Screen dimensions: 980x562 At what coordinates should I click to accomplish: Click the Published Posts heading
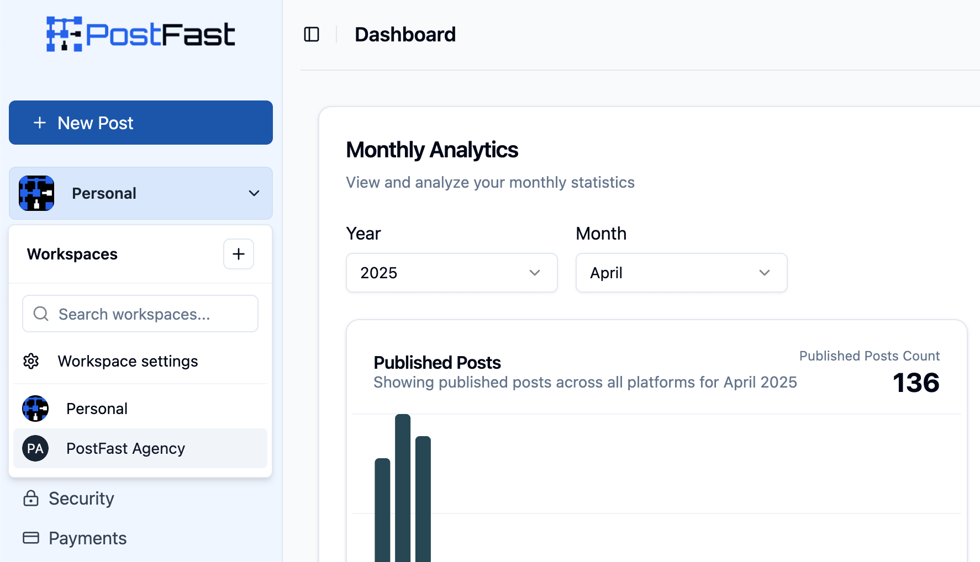tap(438, 363)
